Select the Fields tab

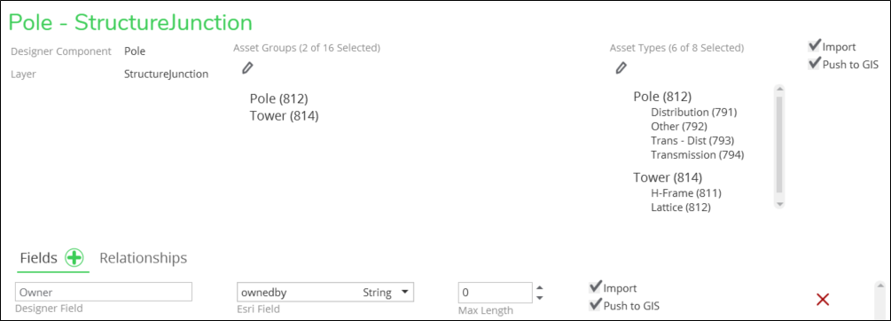39,258
